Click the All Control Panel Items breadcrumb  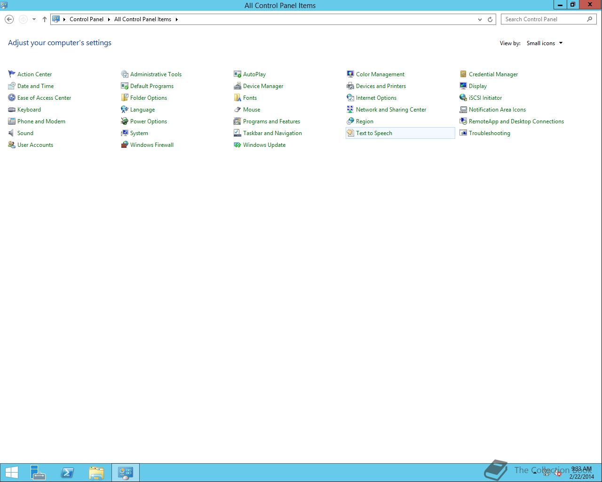pyautogui.click(x=143, y=19)
